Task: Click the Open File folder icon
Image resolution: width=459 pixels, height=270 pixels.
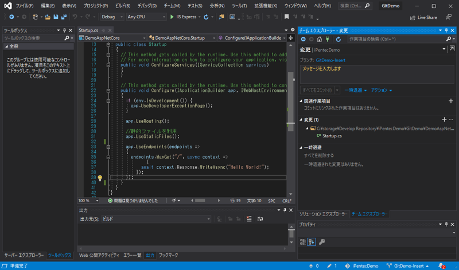Action: [48, 17]
